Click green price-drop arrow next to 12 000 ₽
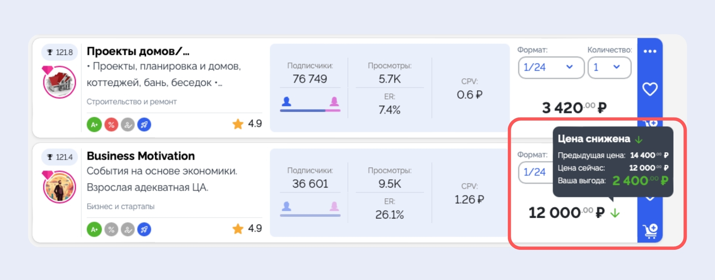 [x=615, y=213]
